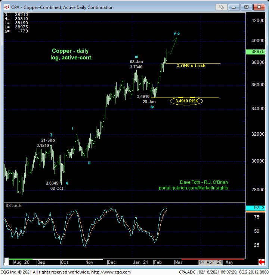Open the portal.rjobrien.com/MarketInsights link text
The height and width of the screenshot is (275, 269).
pyautogui.click(x=193, y=188)
